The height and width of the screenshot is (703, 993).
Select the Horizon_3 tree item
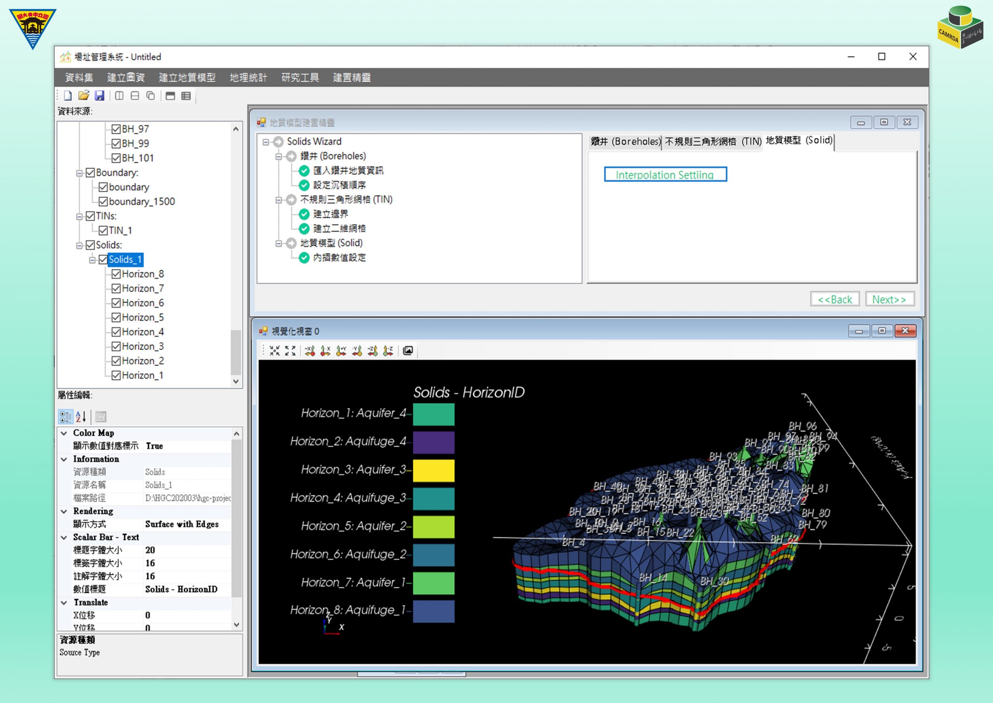coord(143,346)
